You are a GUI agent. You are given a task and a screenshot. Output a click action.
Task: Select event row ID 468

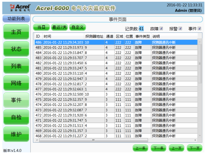tap(116, 136)
